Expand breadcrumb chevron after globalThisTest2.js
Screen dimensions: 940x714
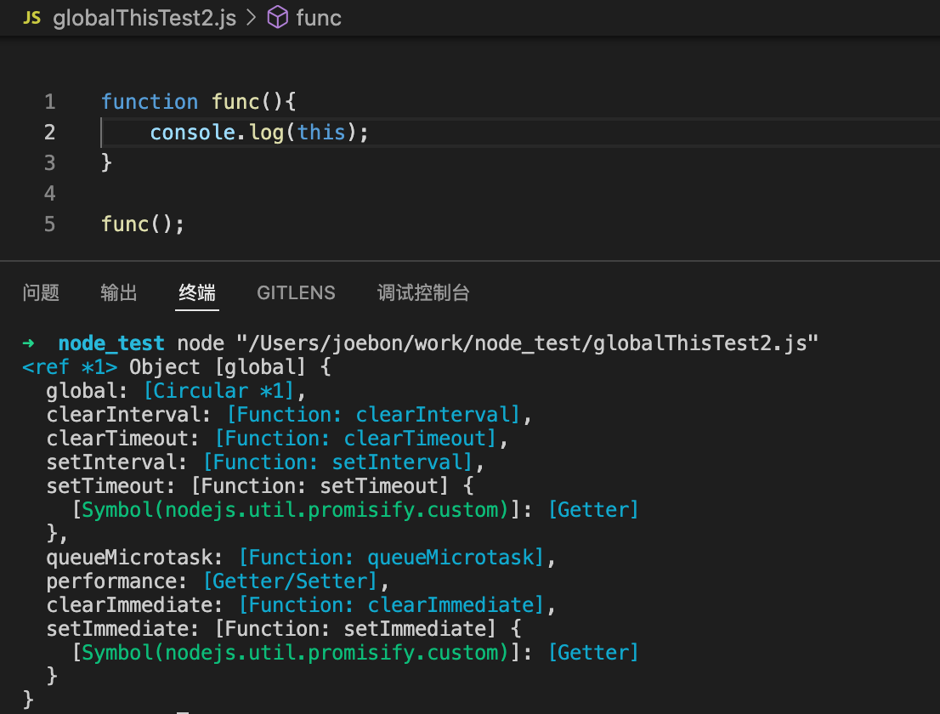pos(252,18)
